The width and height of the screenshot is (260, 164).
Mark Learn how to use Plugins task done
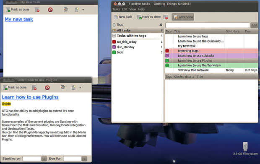(15, 87)
